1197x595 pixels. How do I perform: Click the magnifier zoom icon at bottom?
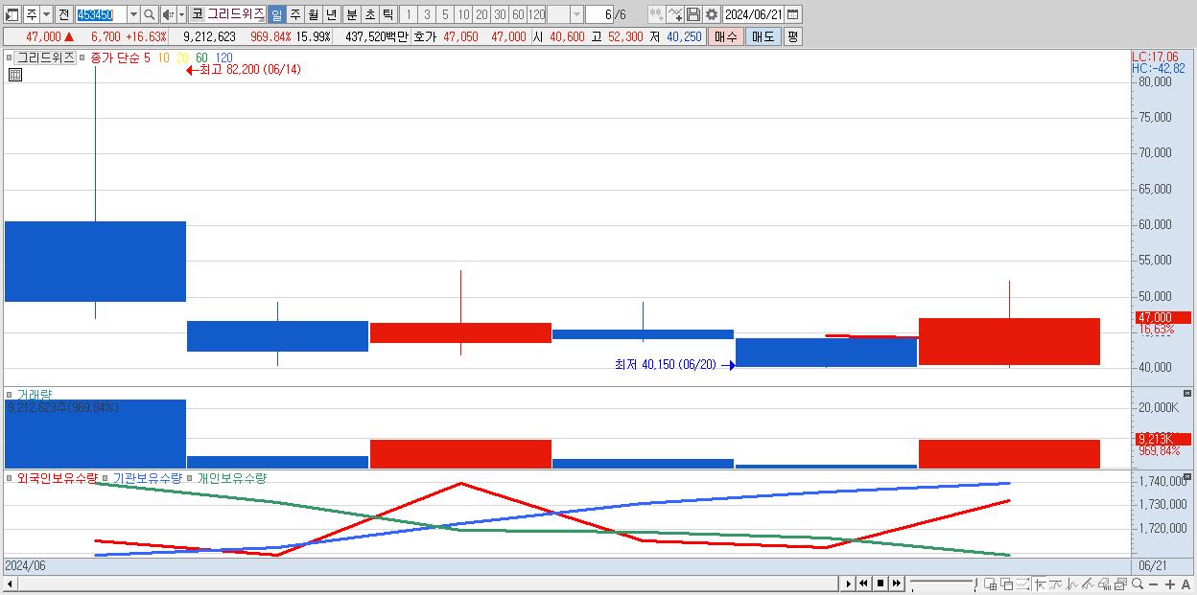coord(1138,584)
